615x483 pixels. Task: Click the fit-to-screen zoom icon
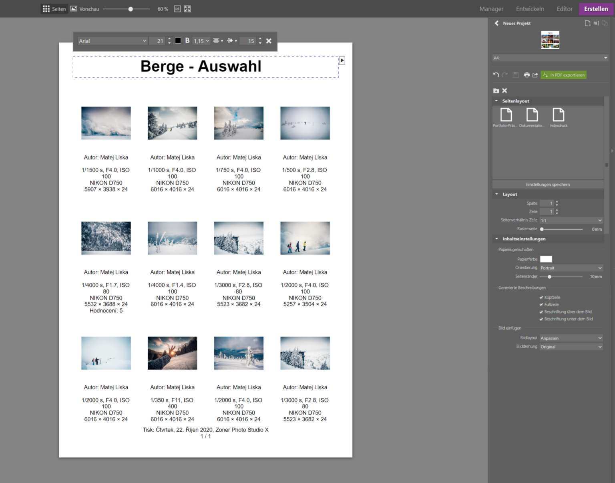tap(187, 8)
